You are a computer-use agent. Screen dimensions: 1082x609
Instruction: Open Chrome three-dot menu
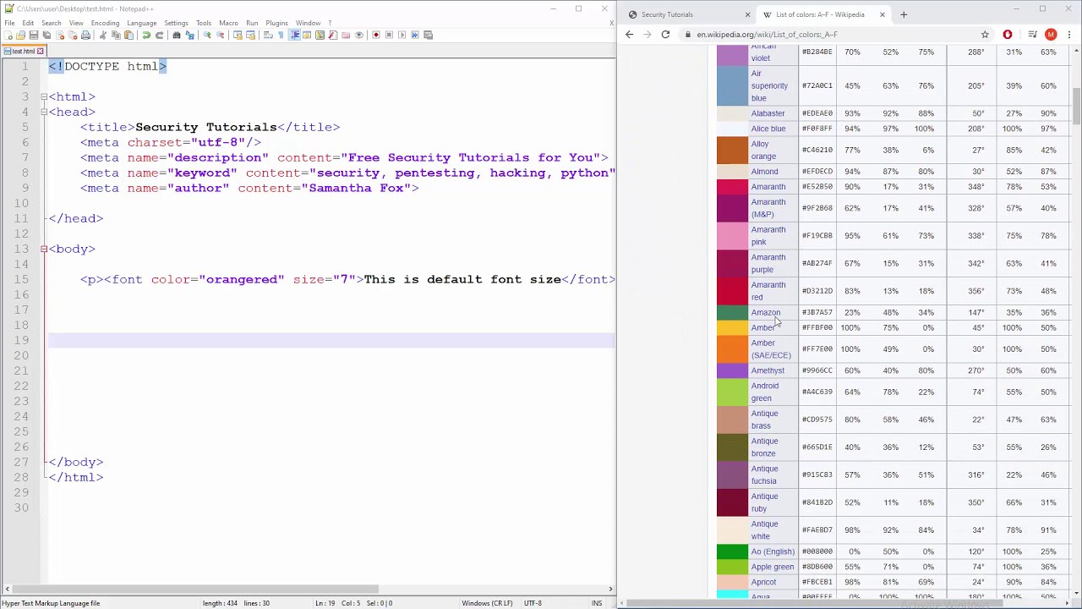[1070, 35]
